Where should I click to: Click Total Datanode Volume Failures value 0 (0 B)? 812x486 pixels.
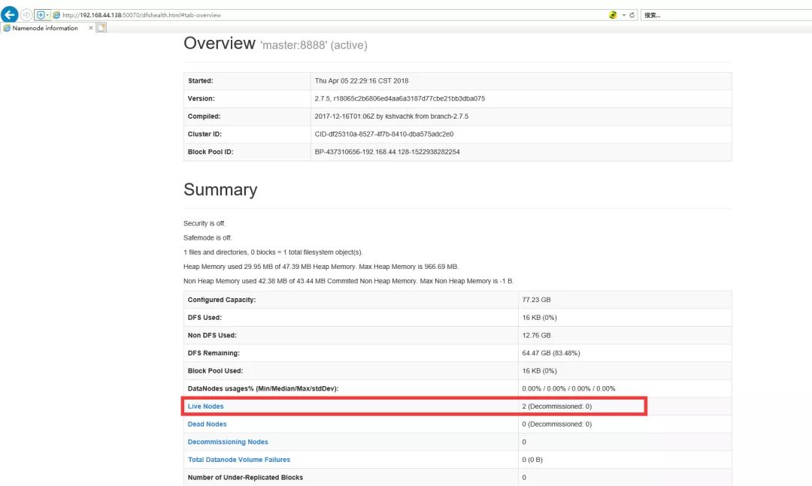[x=532, y=460]
